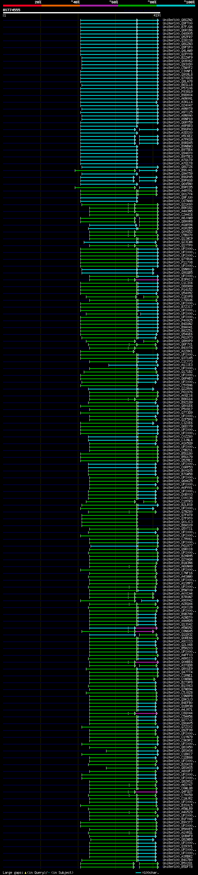The image size is (198, 875).
Task: Click the UniRef100_Q08062 label
Action: click(x=178, y=61)
